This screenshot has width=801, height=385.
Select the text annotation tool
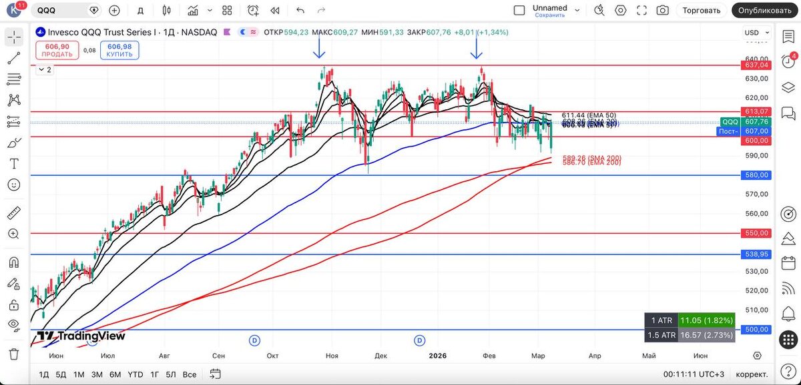(x=14, y=163)
